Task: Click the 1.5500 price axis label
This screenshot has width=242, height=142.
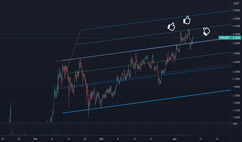Action: coord(236,103)
